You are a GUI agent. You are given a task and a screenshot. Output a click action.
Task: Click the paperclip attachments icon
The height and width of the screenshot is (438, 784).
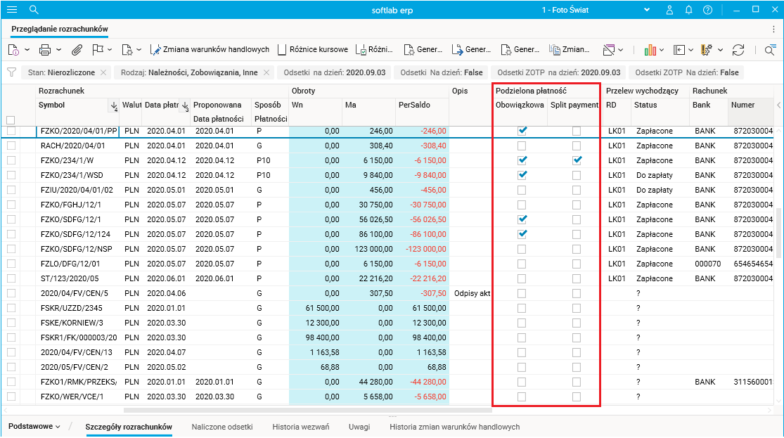pyautogui.click(x=77, y=50)
